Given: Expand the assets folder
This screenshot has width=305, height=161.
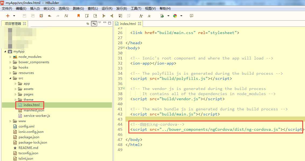Looking at the screenshot, I should coord(15,89).
